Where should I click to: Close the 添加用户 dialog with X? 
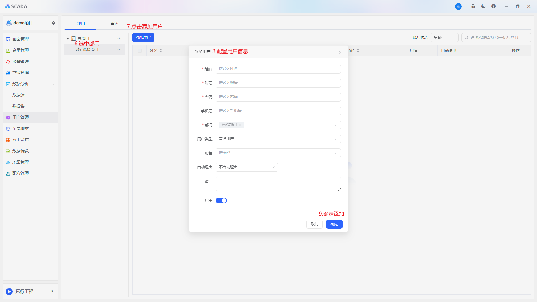coord(340,53)
